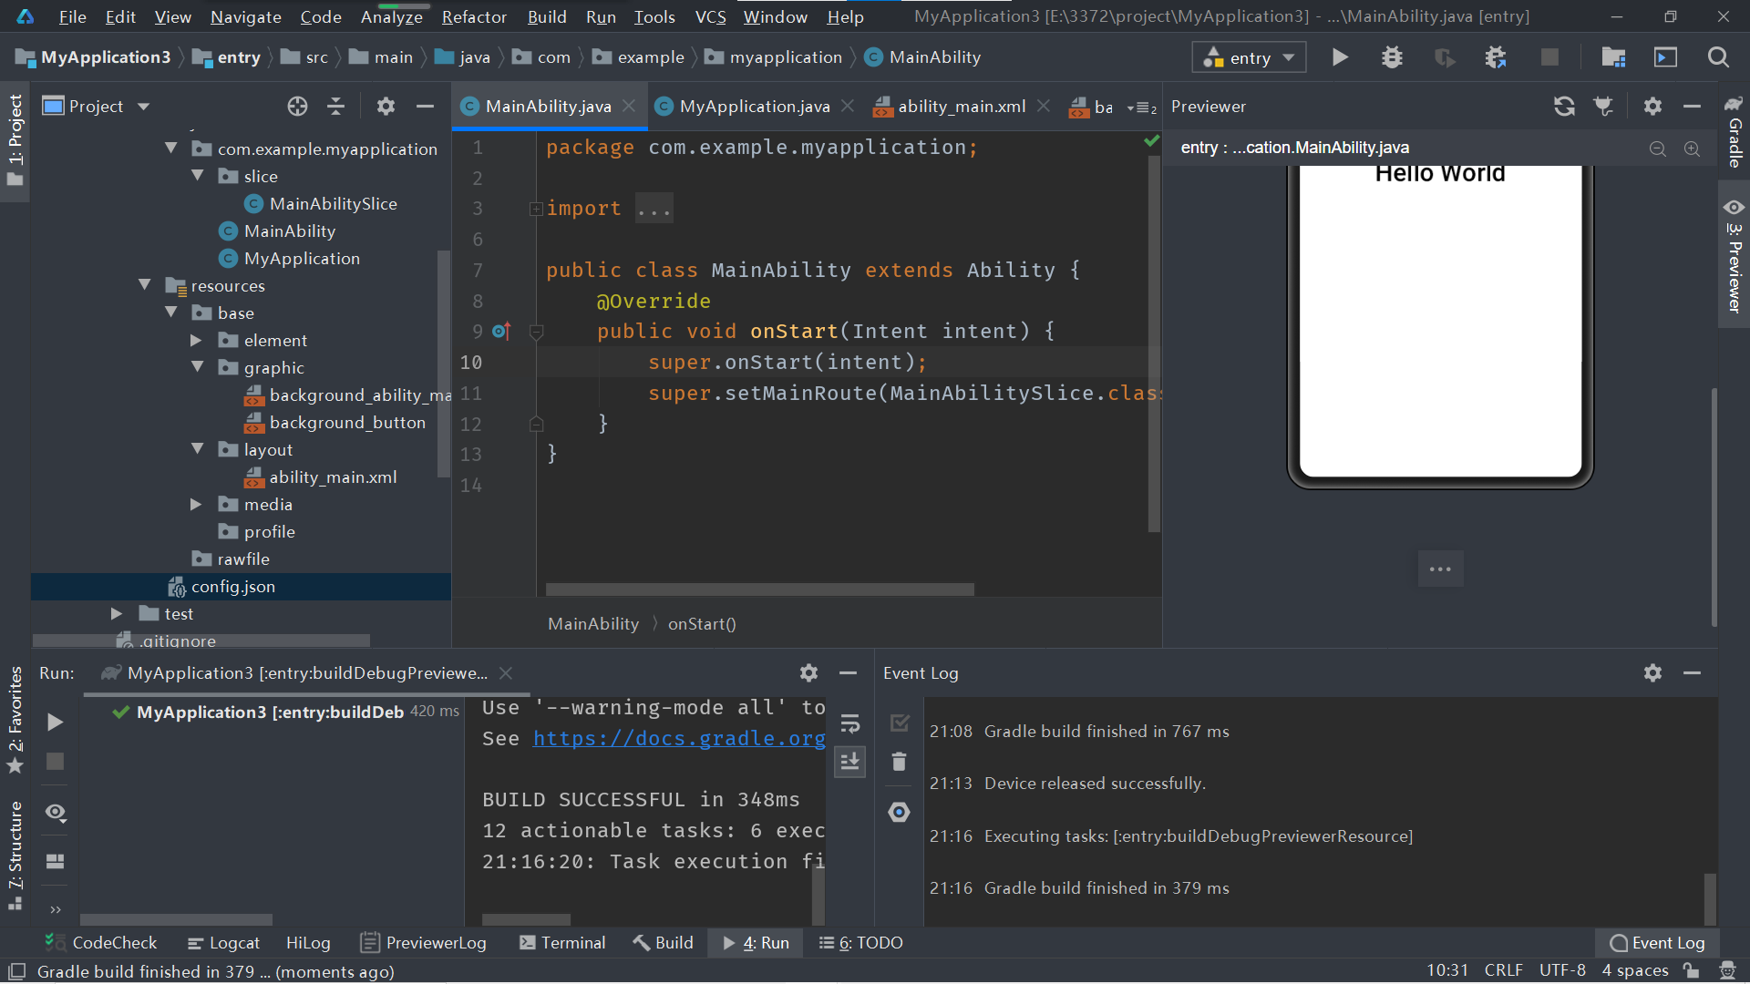The width and height of the screenshot is (1750, 984).
Task: Click the UTF-8 encoding in status bar
Action: click(1562, 971)
